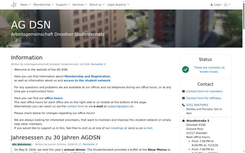Click Monday and Thursday 7pm to 8pm text
Screen dimensions: 245x153
coord(204,111)
